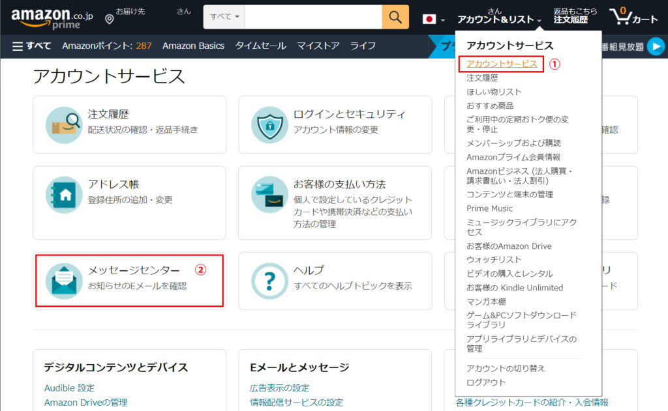Click the delivery location pin icon
This screenshot has width=668, height=411.
[x=109, y=20]
